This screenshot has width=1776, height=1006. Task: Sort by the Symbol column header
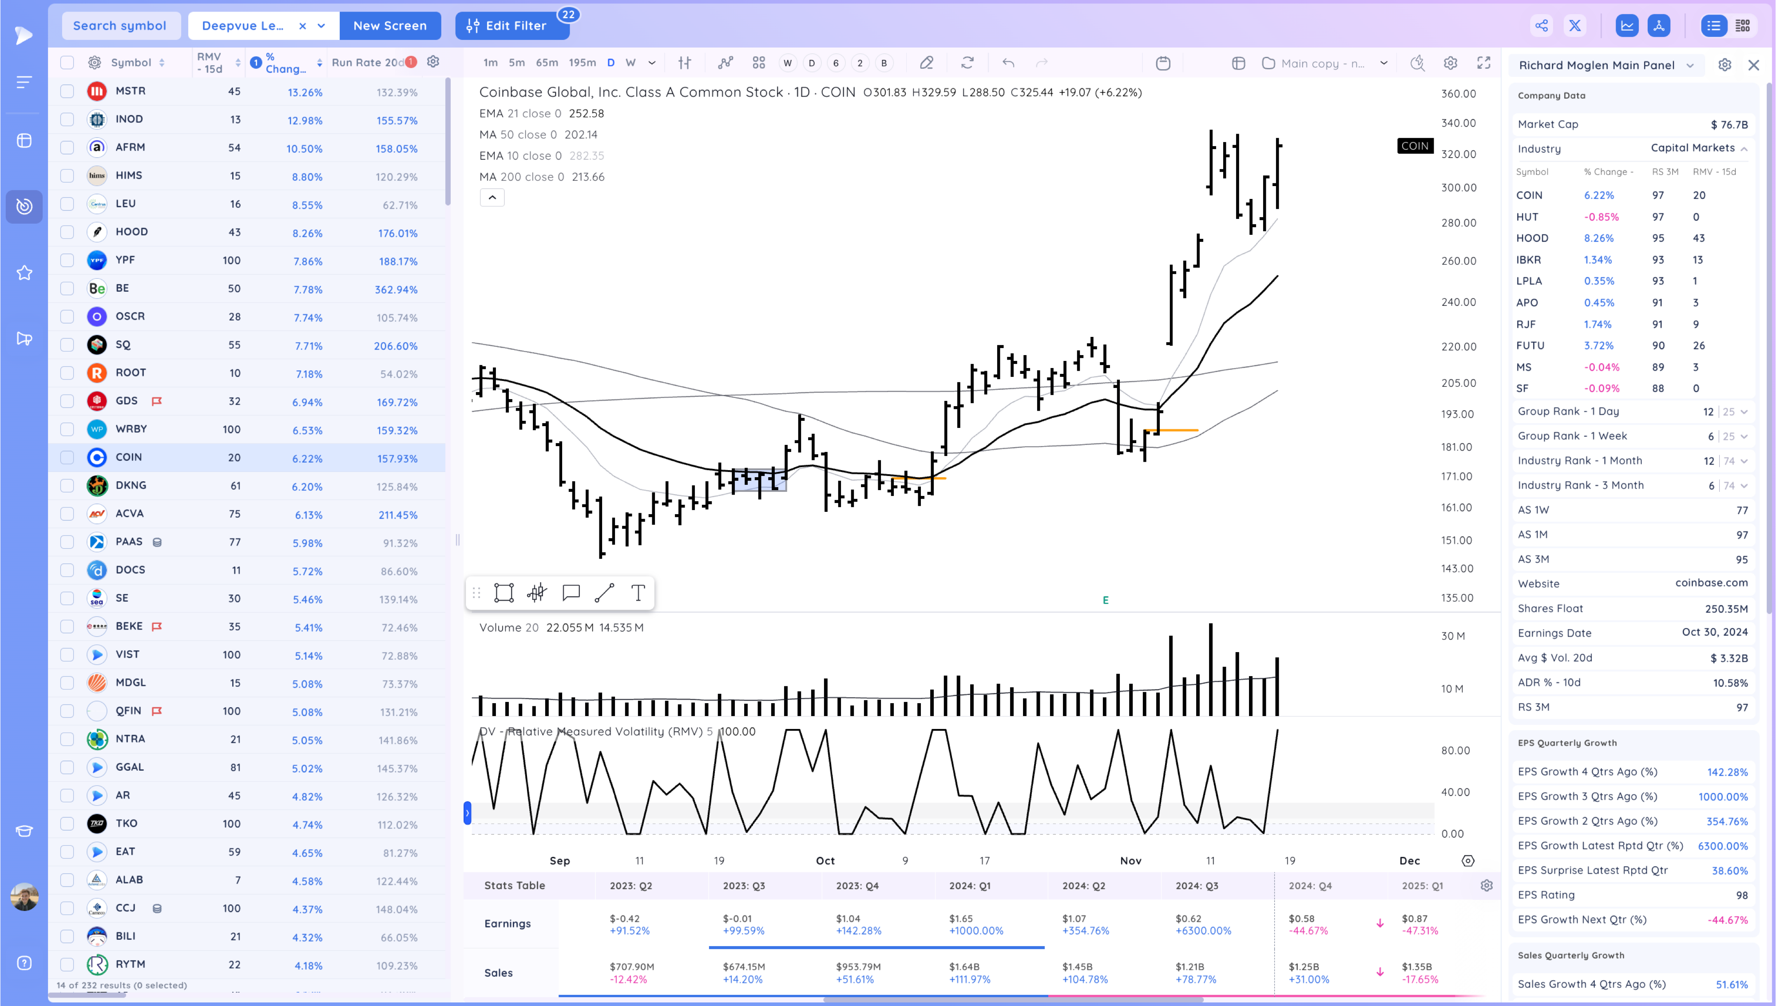[x=131, y=62]
